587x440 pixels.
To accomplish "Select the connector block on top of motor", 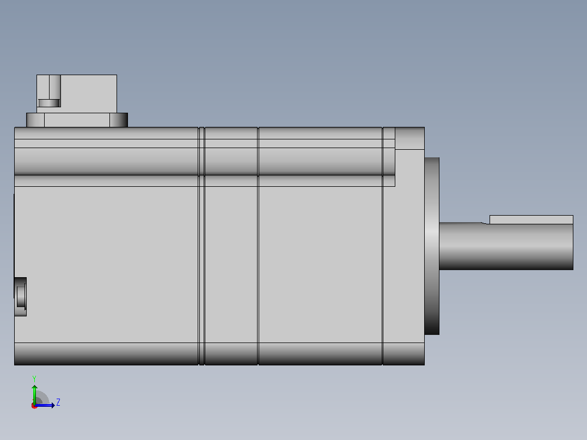I will (x=77, y=94).
